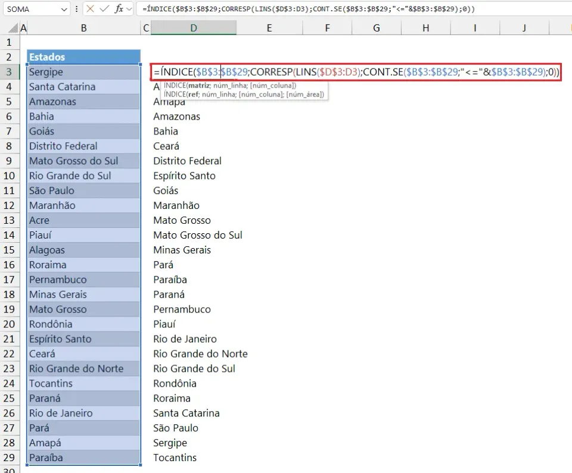Screen dimensions: 572x473
Task: Click the ÍNDICE matriz syntax tooltip link
Action: [x=230, y=86]
